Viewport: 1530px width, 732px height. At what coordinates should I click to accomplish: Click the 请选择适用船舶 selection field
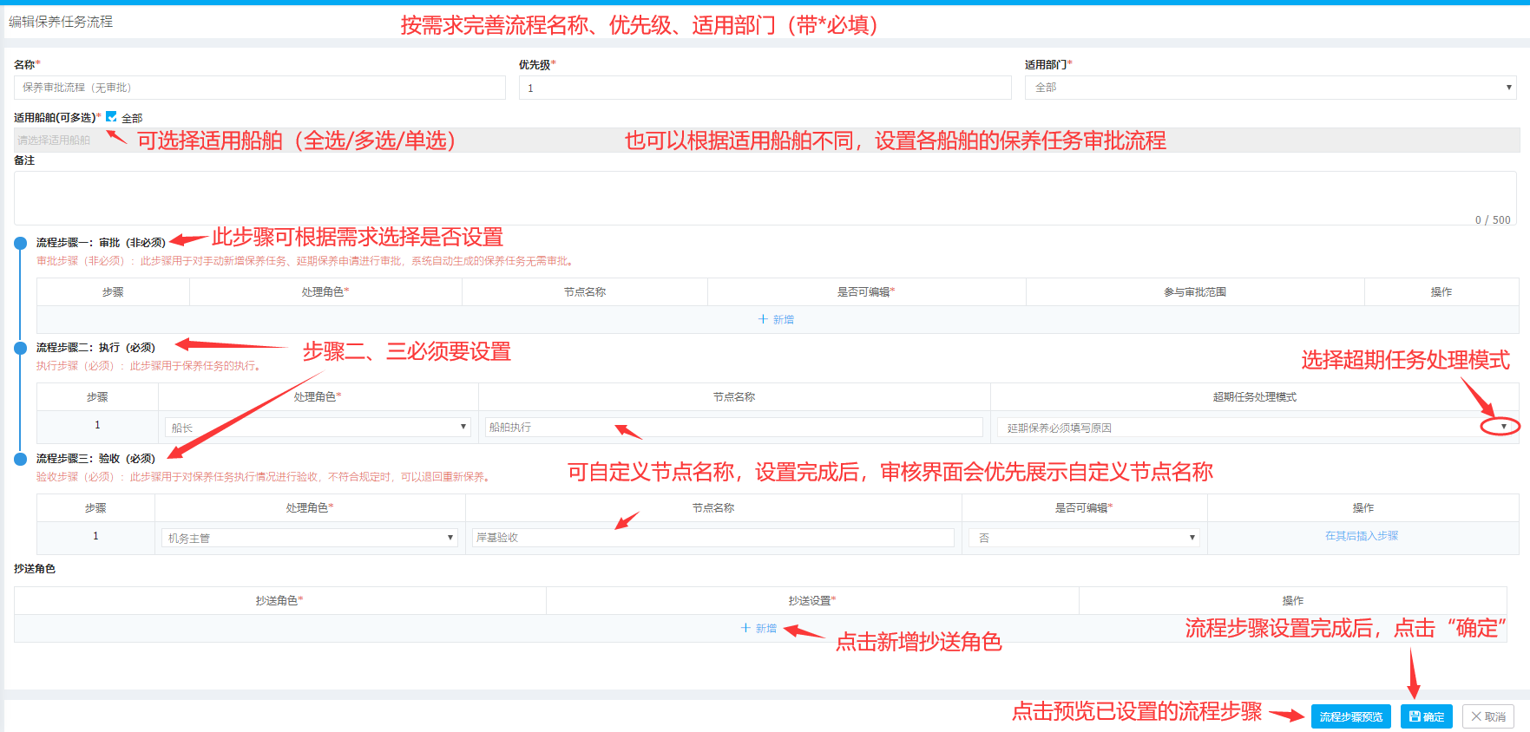click(x=767, y=140)
